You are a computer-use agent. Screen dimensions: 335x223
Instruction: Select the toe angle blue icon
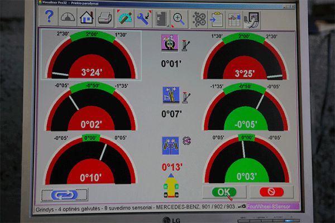[x=168, y=143]
